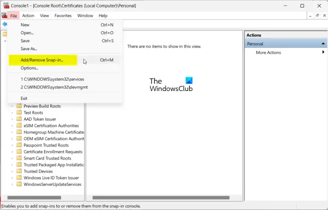Click the Windows Live ID Token Issuer folder icon
The width and height of the screenshot is (328, 210).
click(19, 178)
